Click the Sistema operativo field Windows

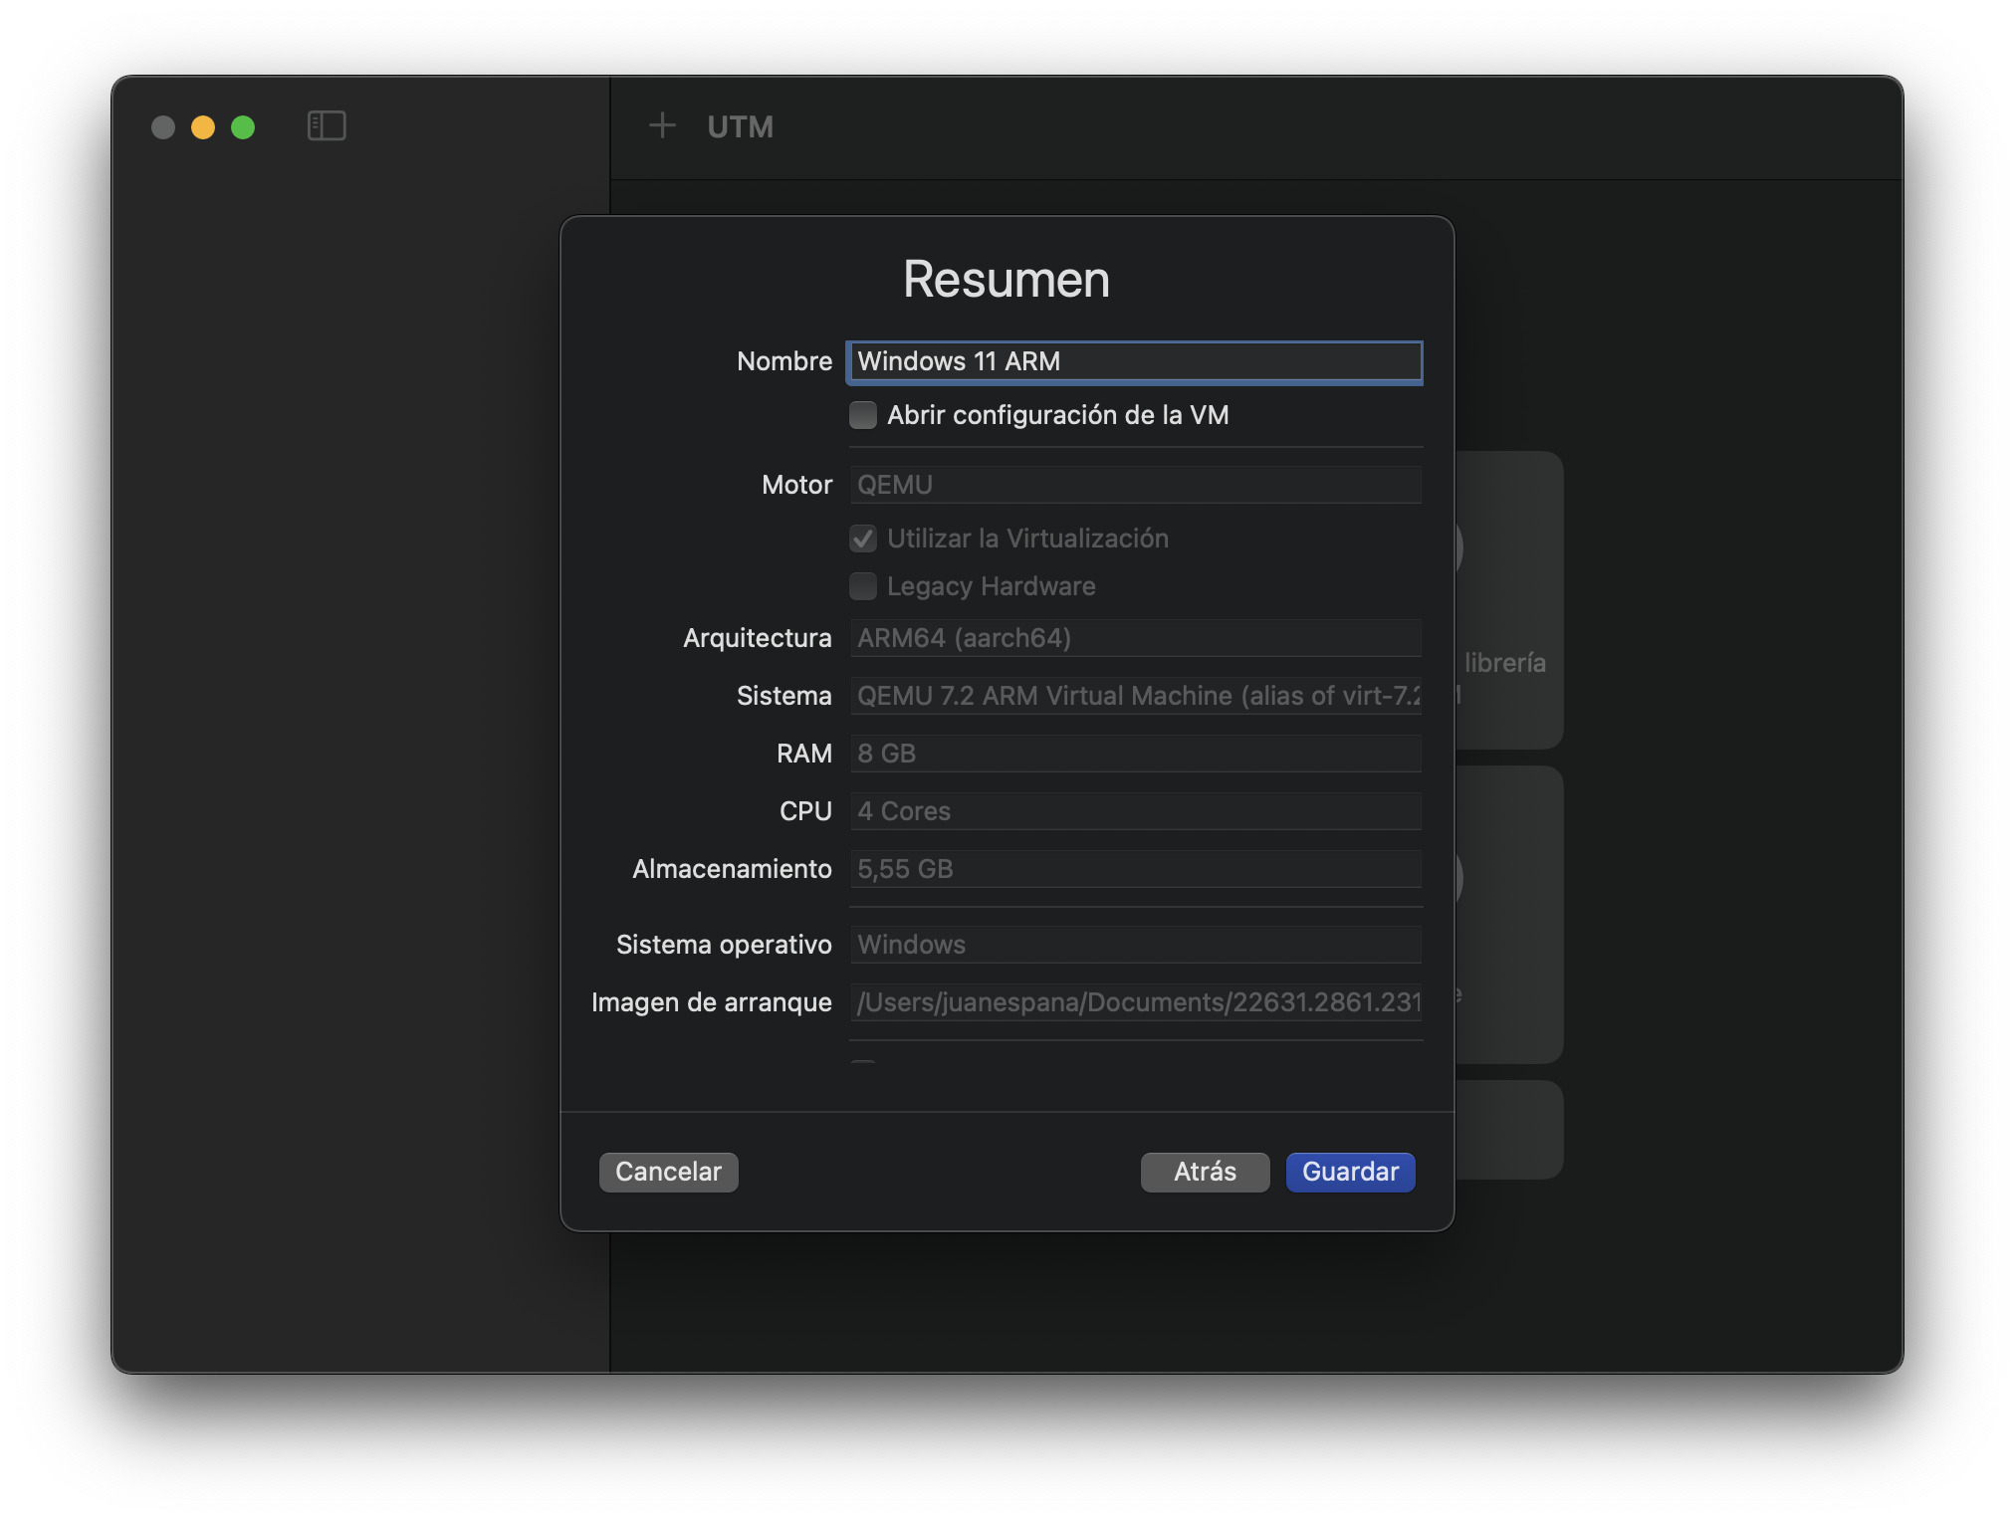1135,945
